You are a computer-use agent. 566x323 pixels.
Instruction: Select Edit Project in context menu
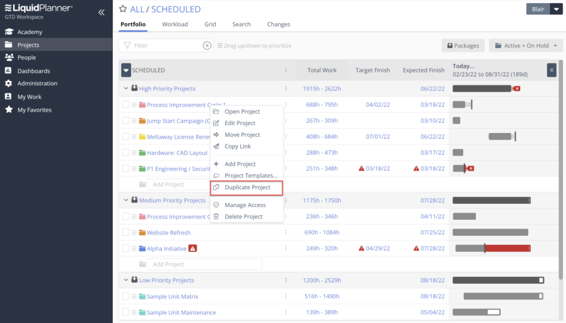pyautogui.click(x=247, y=123)
